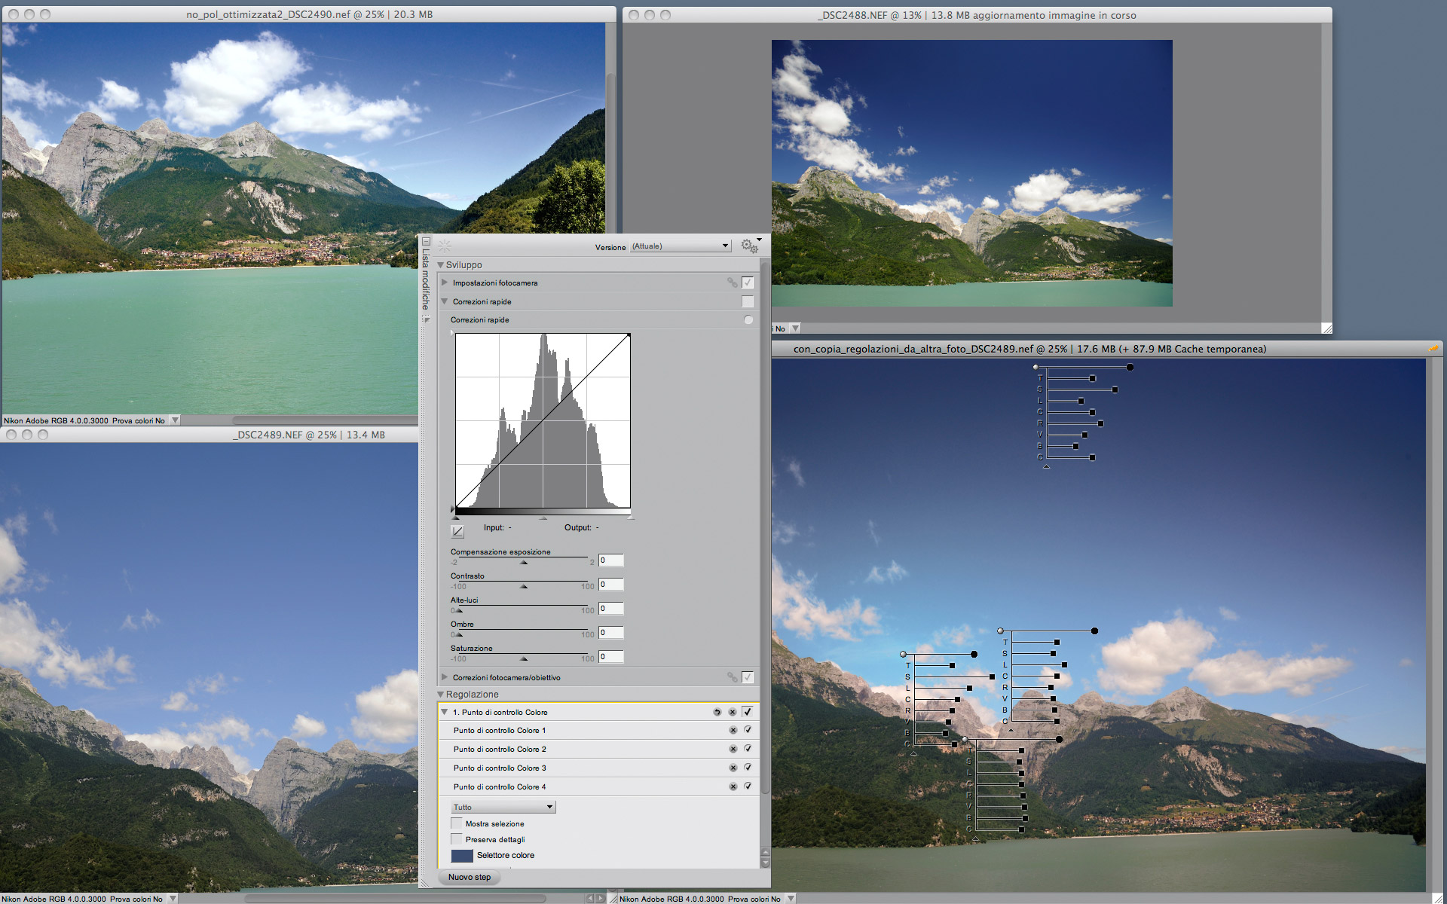
Task: Click the Nuovo step button
Action: [470, 877]
